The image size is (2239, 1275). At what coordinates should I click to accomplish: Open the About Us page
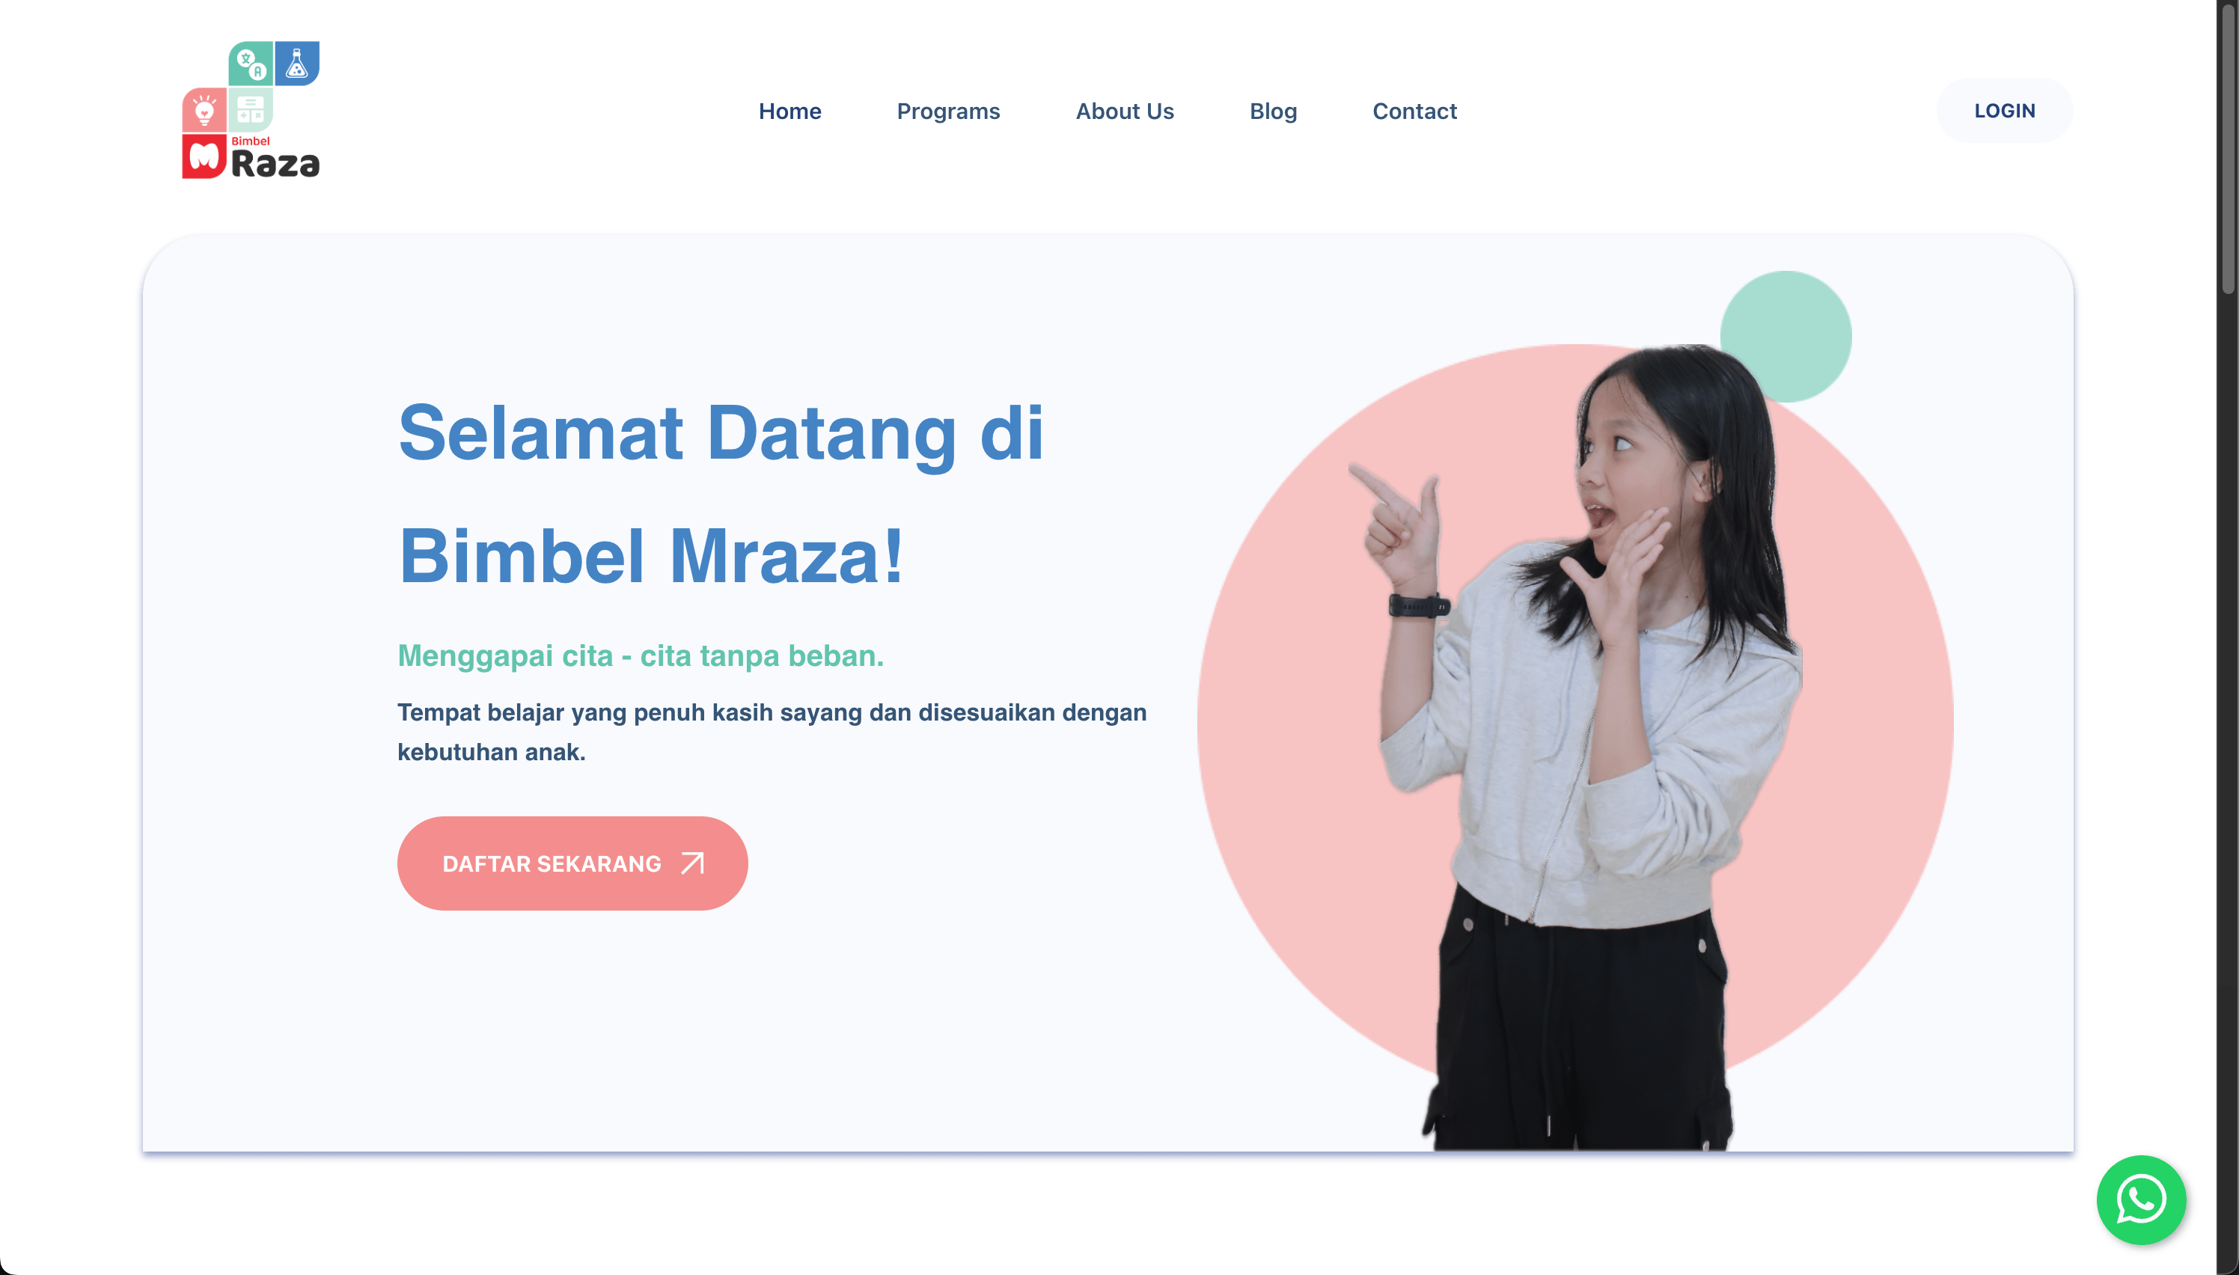[x=1124, y=111]
